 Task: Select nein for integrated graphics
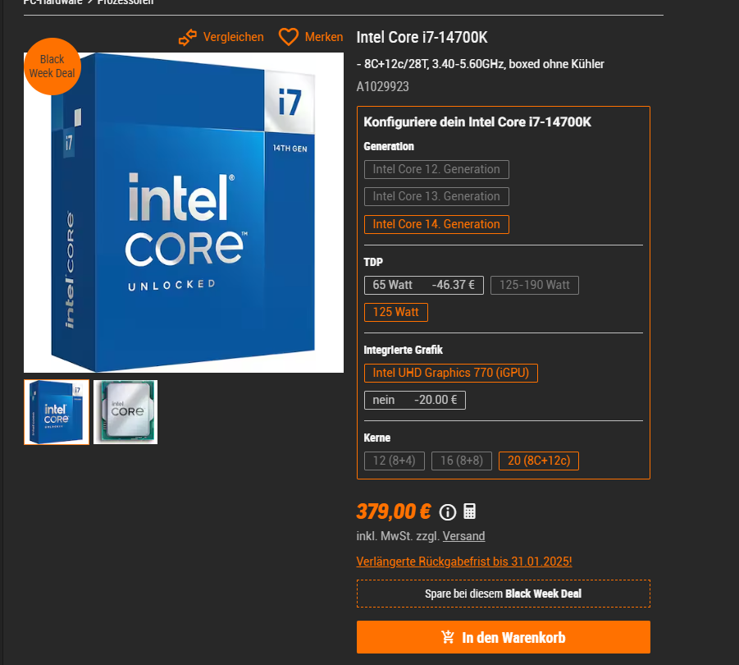pyautogui.click(x=415, y=401)
